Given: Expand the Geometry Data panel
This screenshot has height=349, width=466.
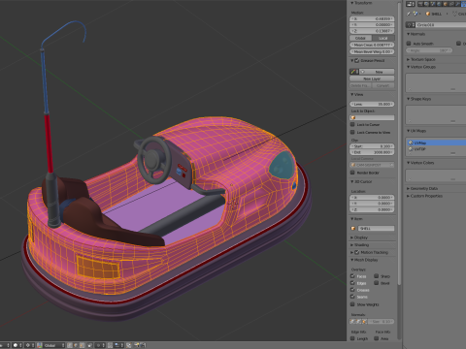Looking at the screenshot, I should (x=409, y=188).
